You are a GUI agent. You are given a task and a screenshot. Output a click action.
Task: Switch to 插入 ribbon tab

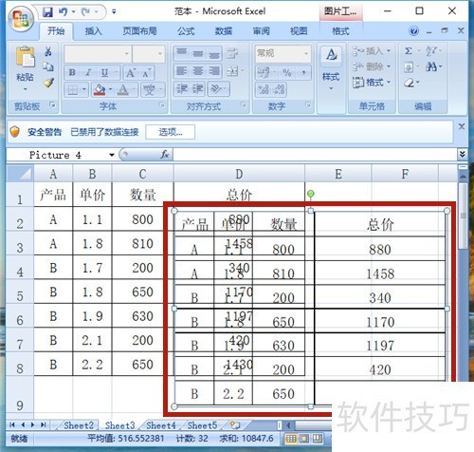[x=93, y=31]
